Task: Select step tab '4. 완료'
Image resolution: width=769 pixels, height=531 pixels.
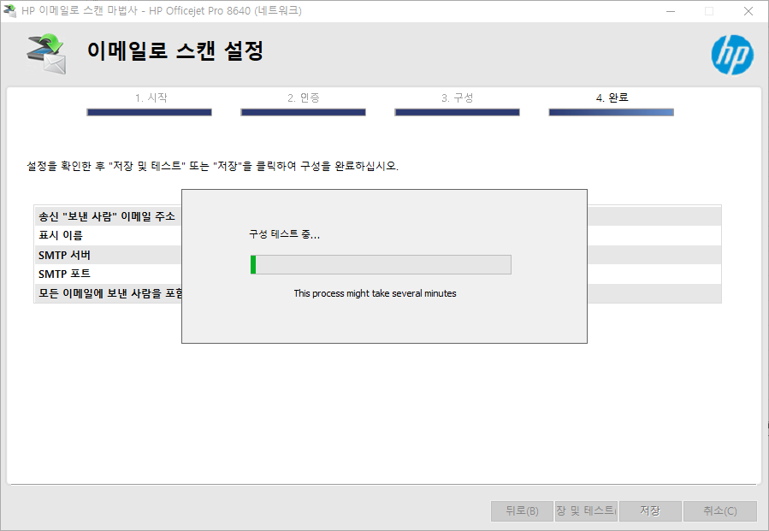Action: (x=612, y=97)
